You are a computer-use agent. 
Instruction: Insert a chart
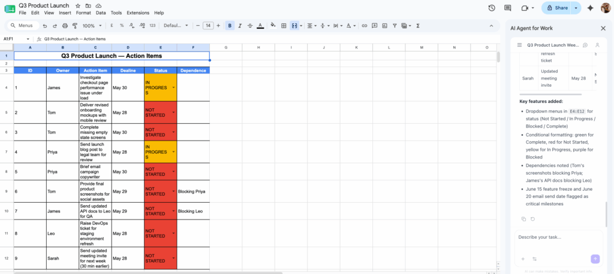point(384,26)
